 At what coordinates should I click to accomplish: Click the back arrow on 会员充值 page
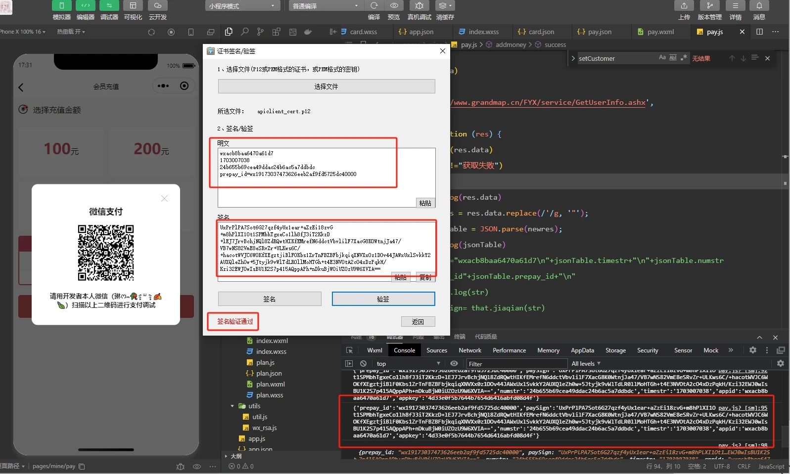pos(21,87)
